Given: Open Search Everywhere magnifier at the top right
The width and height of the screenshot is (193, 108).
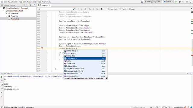Looking at the screenshot, I should pyautogui.click(x=191, y=2).
